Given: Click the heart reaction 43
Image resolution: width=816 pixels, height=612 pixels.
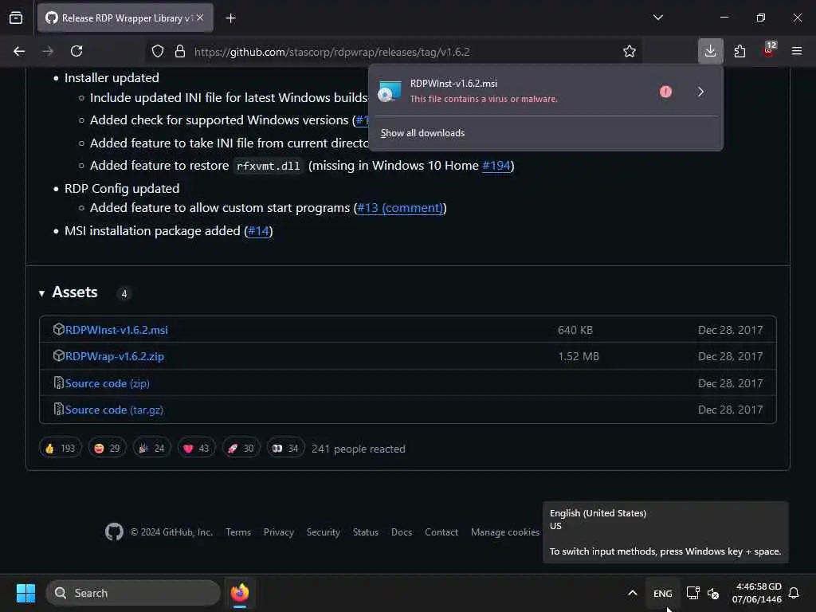Looking at the screenshot, I should point(196,449).
